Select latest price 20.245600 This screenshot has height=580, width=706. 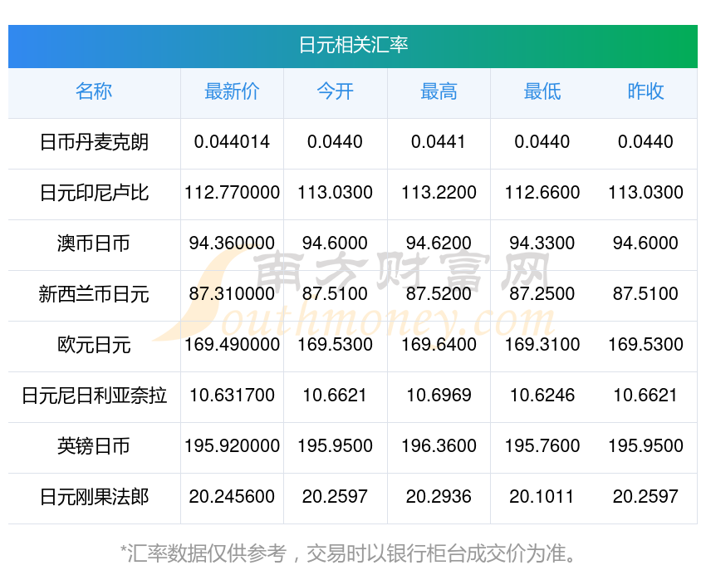[x=232, y=497]
